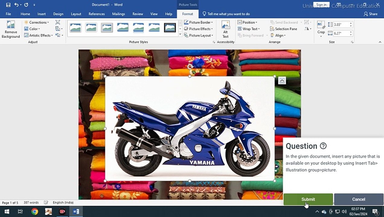
Task: Open the Picture Layout dropdown
Action: (x=198, y=36)
